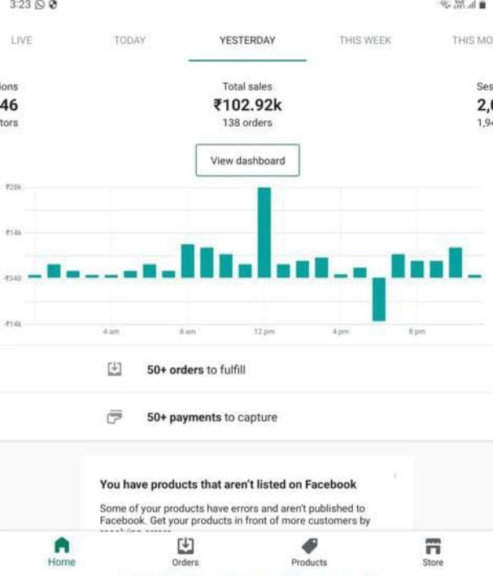Tap the 3:23 clock in status bar

pos(20,5)
